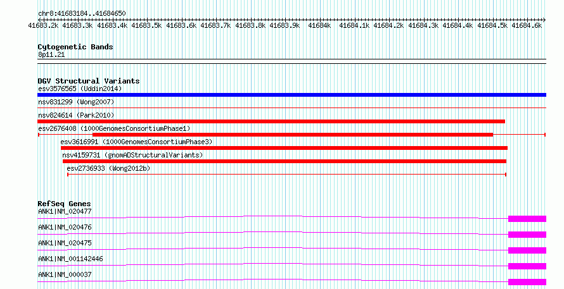Viewport: 564px width, 289px height.
Task: Open variant nsv824614 (Park2010) label
Action: click(x=76, y=116)
